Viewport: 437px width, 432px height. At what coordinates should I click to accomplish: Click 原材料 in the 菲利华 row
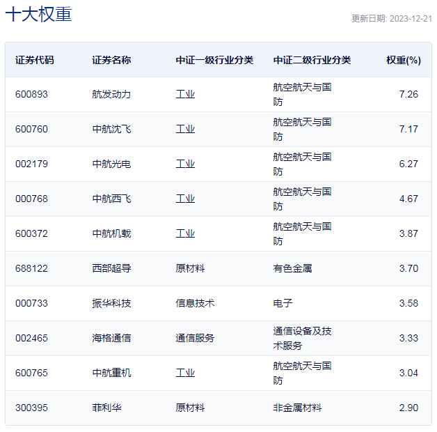coord(190,408)
